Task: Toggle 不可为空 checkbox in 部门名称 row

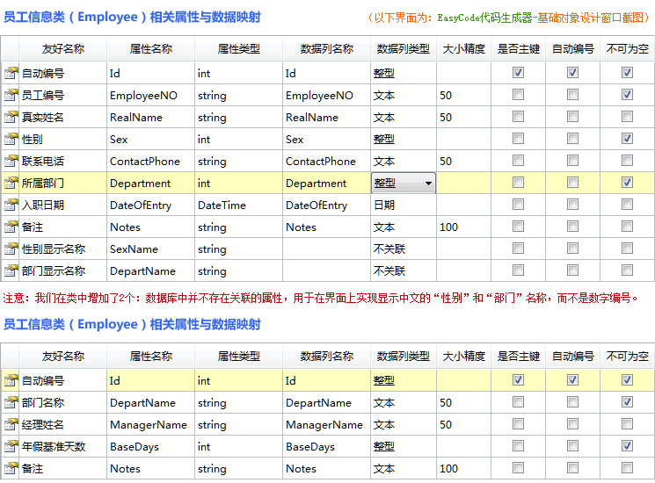Action: (627, 402)
